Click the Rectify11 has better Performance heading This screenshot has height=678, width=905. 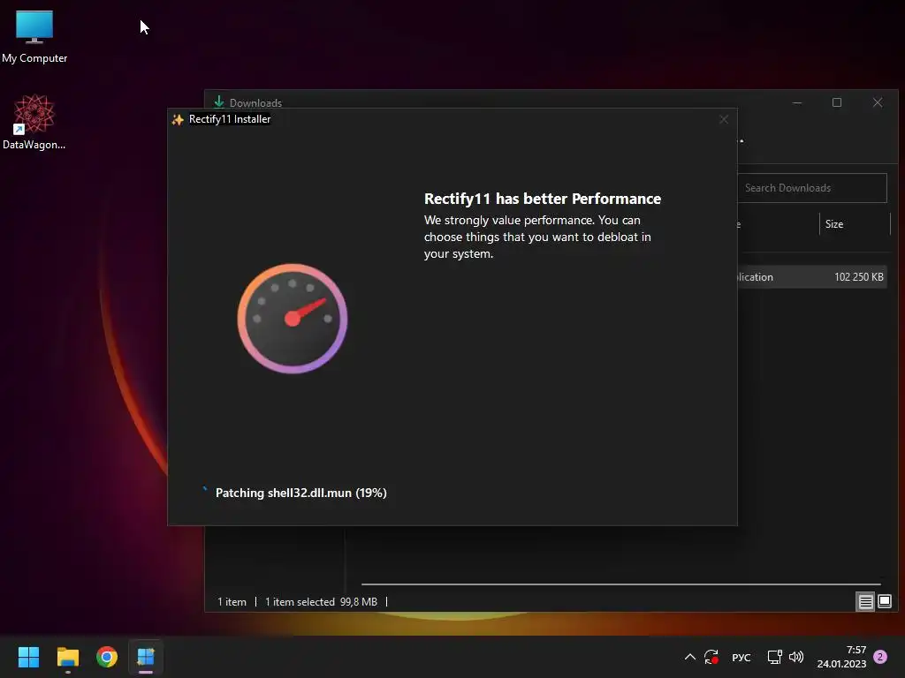tap(543, 199)
